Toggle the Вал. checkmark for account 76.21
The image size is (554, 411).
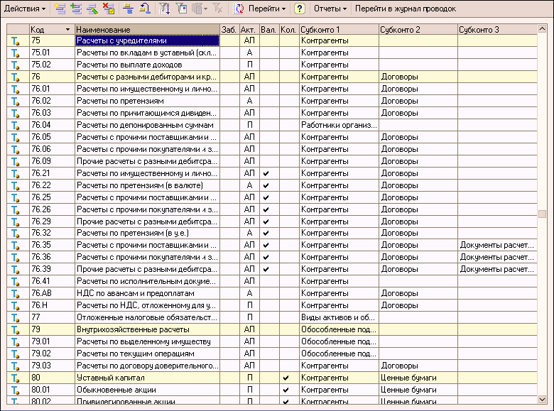point(266,173)
